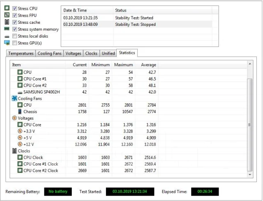The width and height of the screenshot is (263, 201).
Task: Click the Test Started value '03.10.2019 13:21:34'
Action: pyautogui.click(x=130, y=192)
